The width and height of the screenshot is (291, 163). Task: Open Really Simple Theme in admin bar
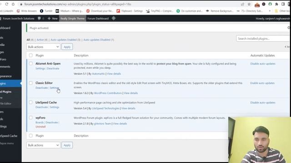point(73,19)
